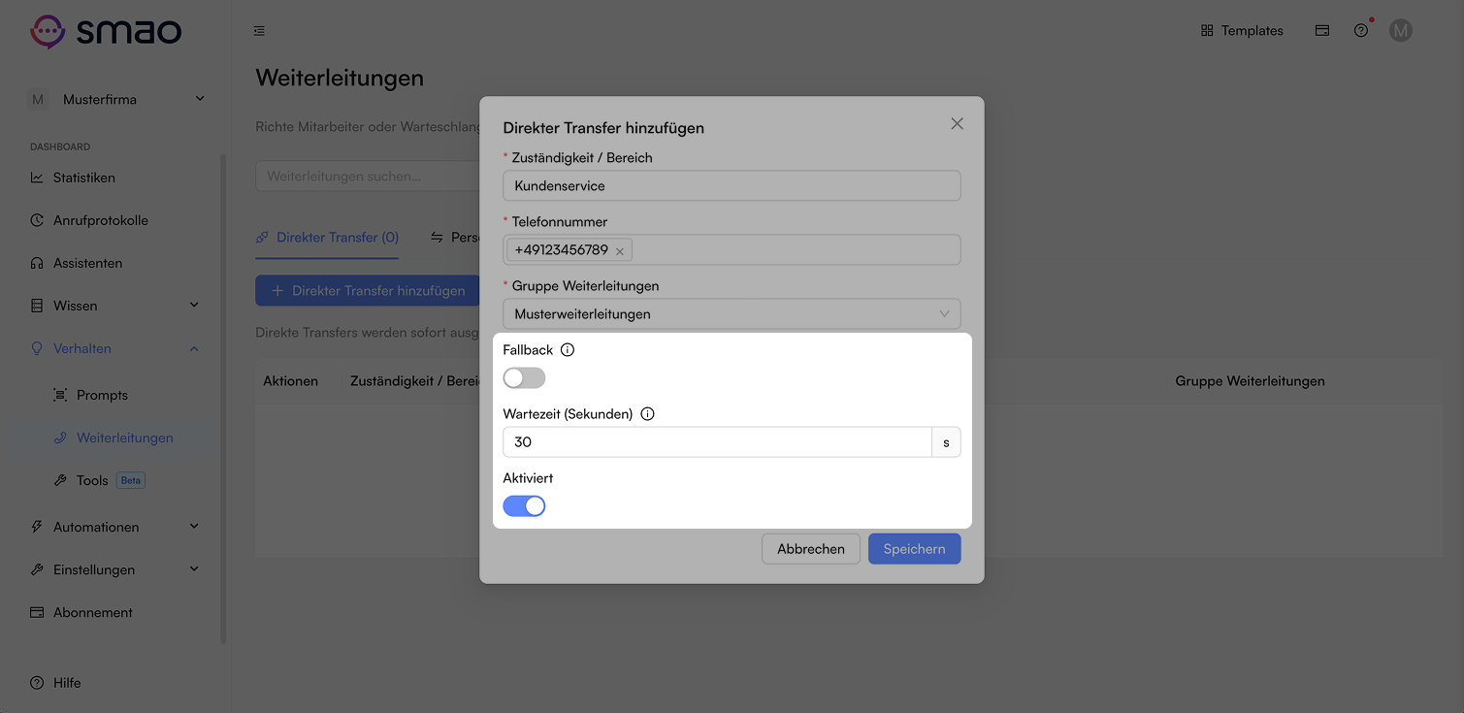Focus the Weiterleitungen suchen search field
Screen dimensions: 1464x713
tap(367, 177)
